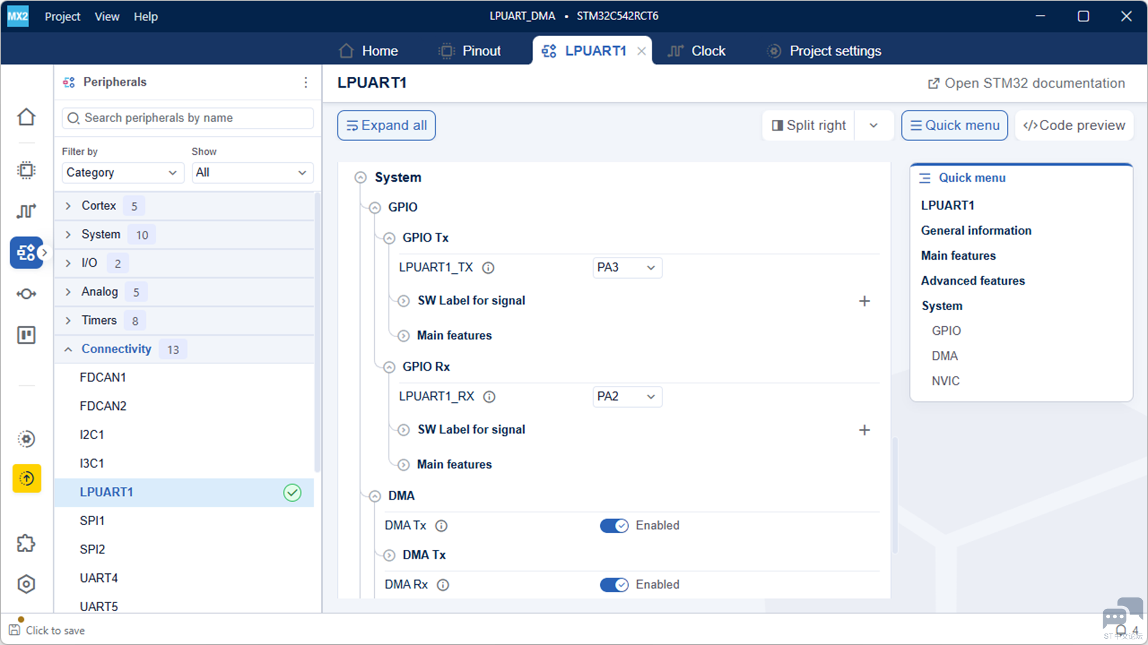Open the Clock waveform icon in sidebar
Image resolution: width=1148 pixels, height=645 pixels.
click(x=26, y=211)
